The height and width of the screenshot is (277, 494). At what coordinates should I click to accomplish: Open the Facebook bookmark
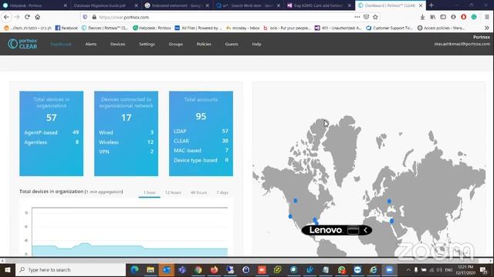tap(66, 28)
